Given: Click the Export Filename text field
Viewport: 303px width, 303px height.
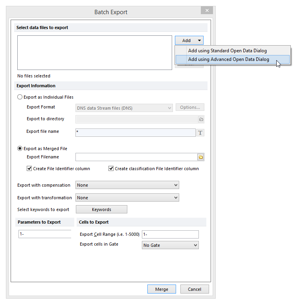Looking at the screenshot, I should click(136, 157).
